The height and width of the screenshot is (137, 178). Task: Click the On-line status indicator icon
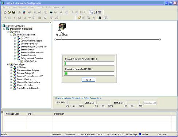(x=140, y=134)
